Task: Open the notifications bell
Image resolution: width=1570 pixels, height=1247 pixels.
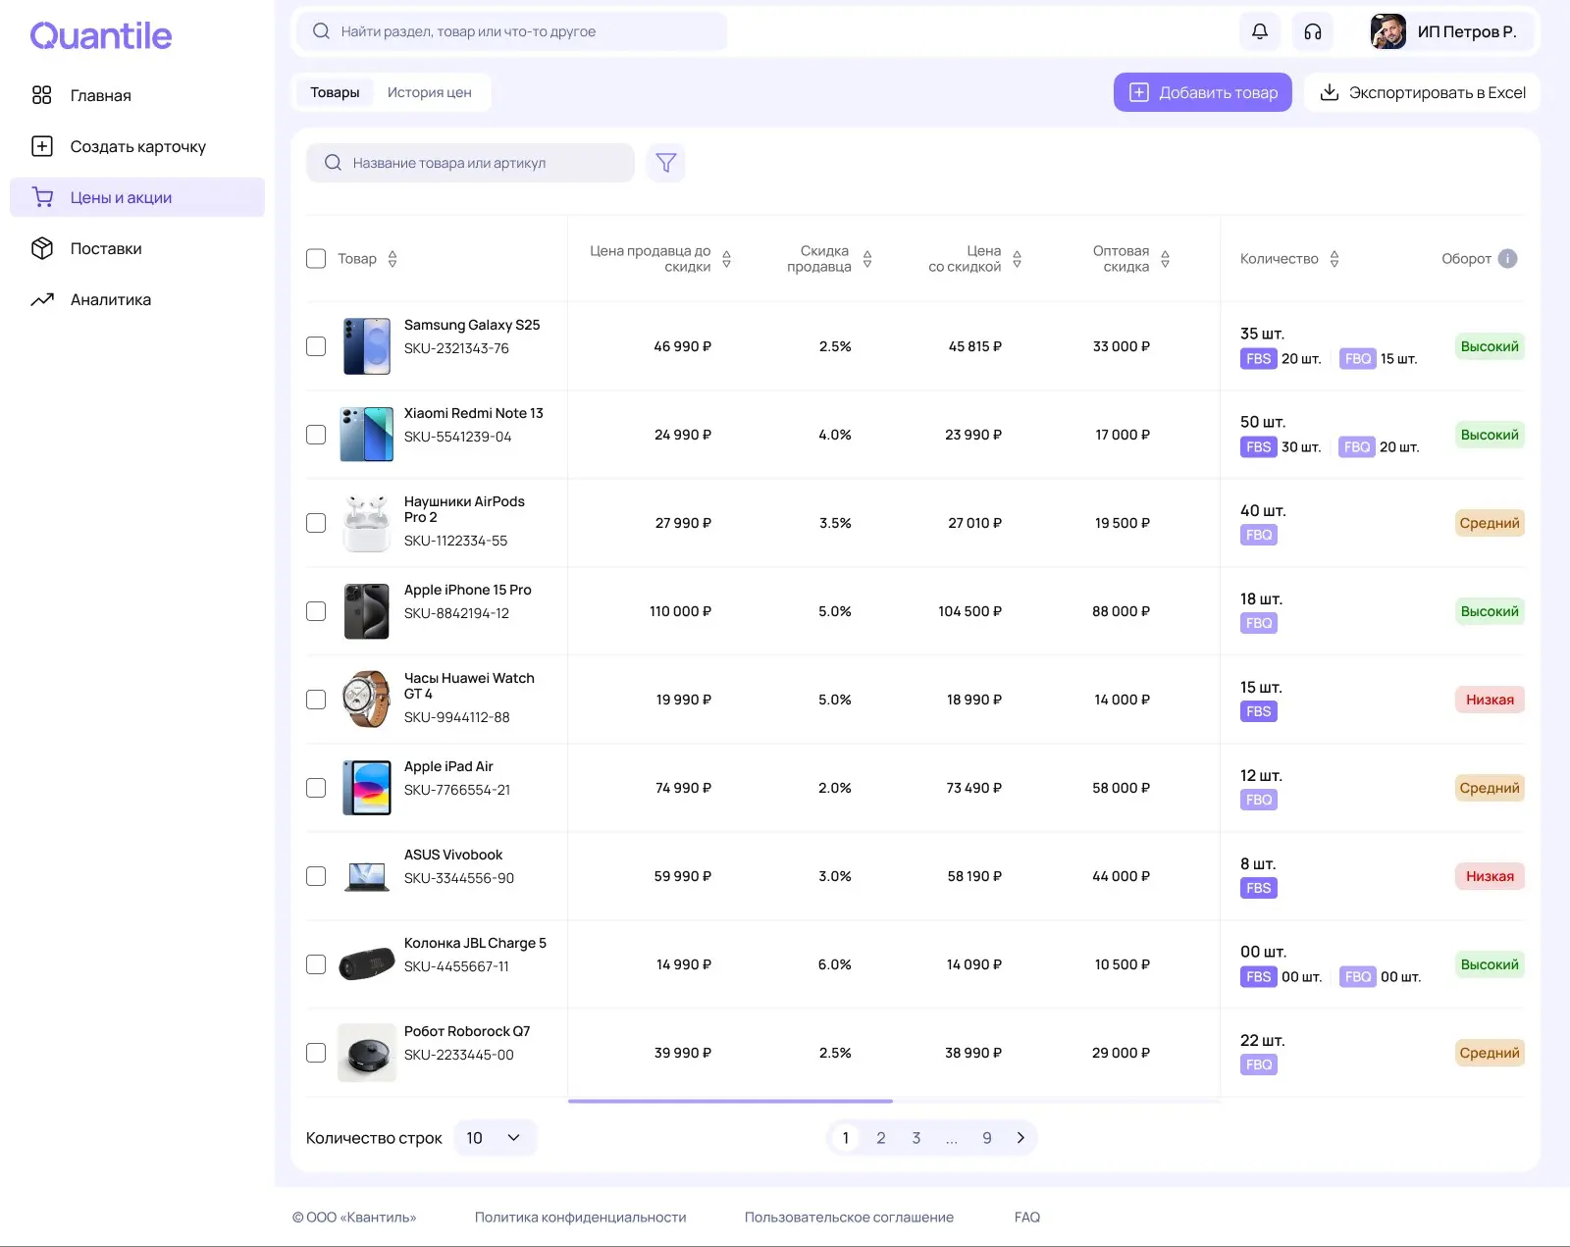Action: click(1260, 31)
